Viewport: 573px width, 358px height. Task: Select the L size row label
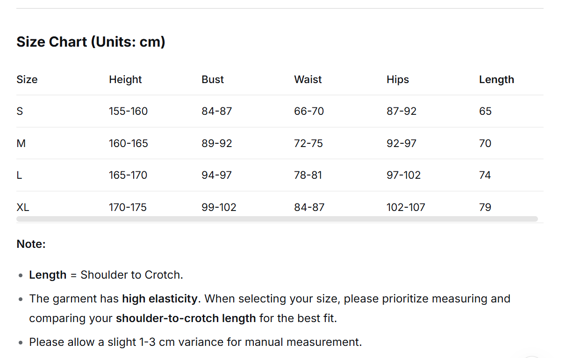coord(19,175)
